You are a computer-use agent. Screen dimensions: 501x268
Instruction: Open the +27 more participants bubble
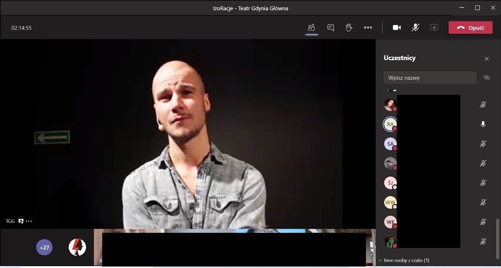pyautogui.click(x=45, y=247)
